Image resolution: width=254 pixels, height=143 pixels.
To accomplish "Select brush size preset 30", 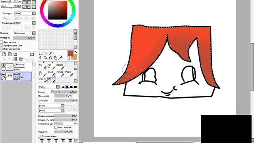I will 49,141.
